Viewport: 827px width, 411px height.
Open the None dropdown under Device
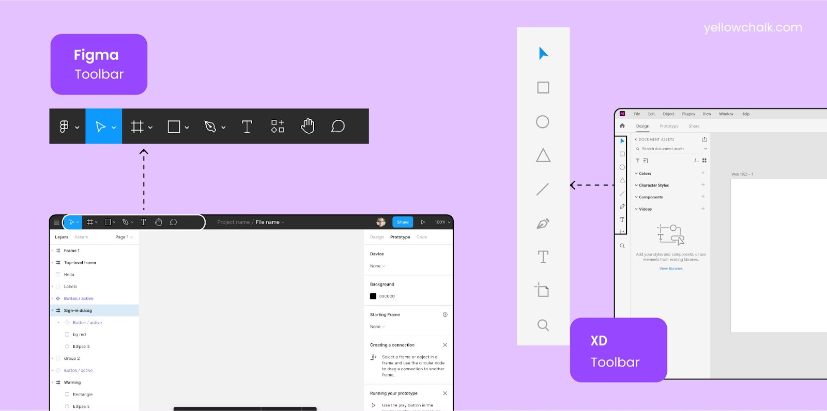coord(377,266)
